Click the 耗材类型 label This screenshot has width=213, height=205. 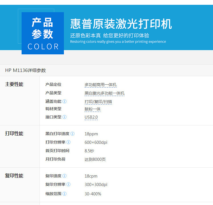click(x=53, y=109)
